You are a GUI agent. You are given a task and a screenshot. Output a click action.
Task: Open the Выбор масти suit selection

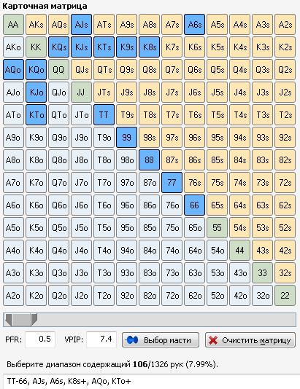coord(161,340)
